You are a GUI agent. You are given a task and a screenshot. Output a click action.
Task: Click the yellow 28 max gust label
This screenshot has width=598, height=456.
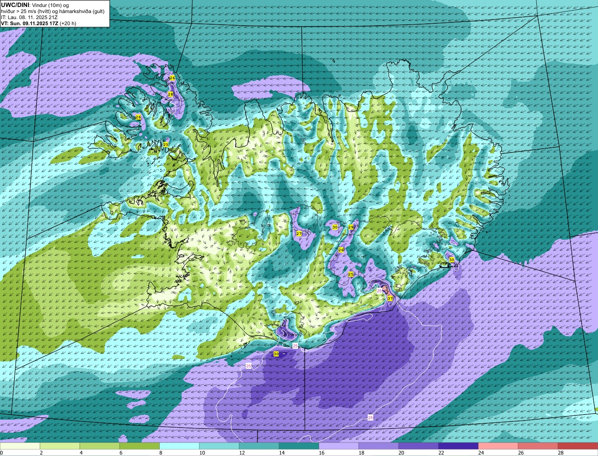pos(171,94)
